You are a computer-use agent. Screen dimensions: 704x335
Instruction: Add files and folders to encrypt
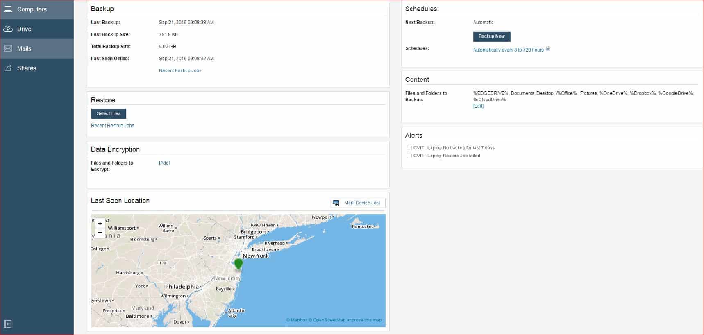(x=164, y=163)
